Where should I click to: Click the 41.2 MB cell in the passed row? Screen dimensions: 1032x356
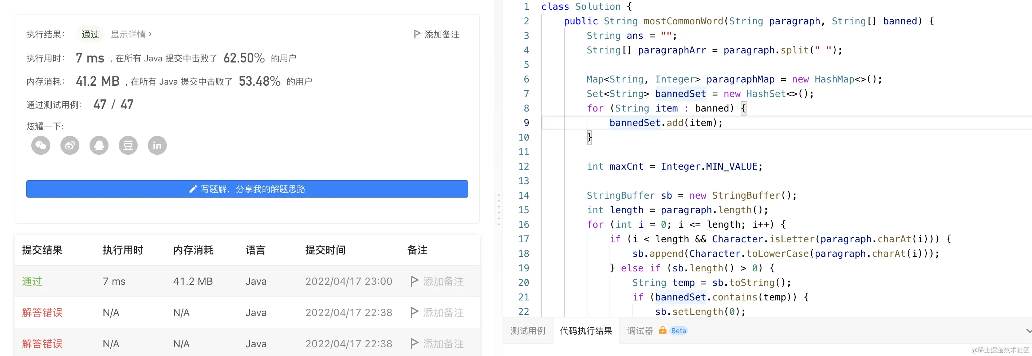click(x=193, y=281)
